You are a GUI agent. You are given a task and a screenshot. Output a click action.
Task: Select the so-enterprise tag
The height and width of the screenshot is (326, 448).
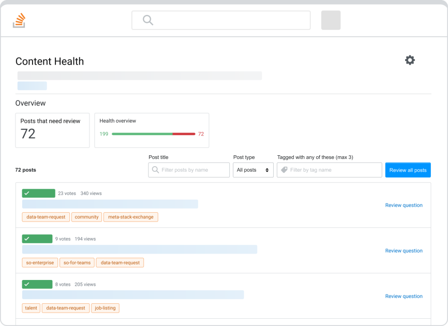tap(40, 262)
